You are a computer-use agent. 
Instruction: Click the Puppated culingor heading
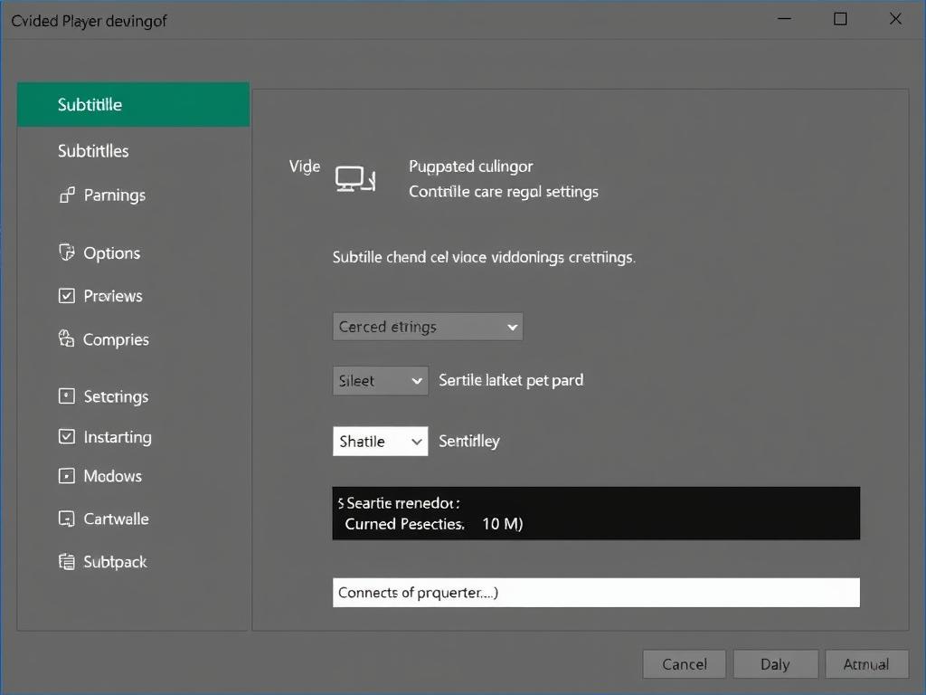[470, 167]
